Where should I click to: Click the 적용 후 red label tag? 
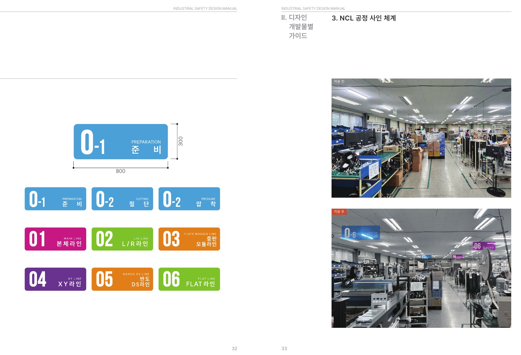(339, 212)
